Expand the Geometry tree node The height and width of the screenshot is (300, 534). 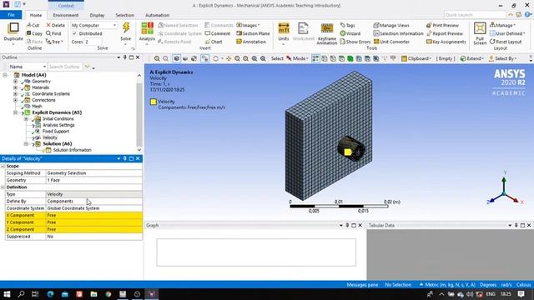[x=15, y=82]
